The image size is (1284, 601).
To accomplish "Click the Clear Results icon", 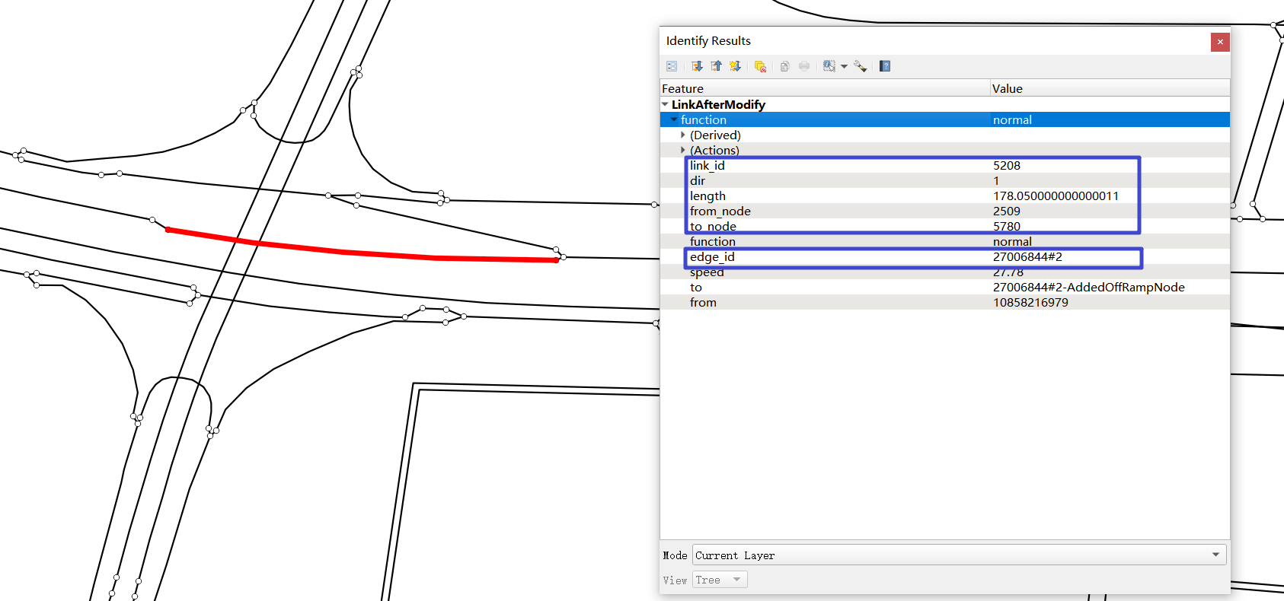I will tap(760, 66).
